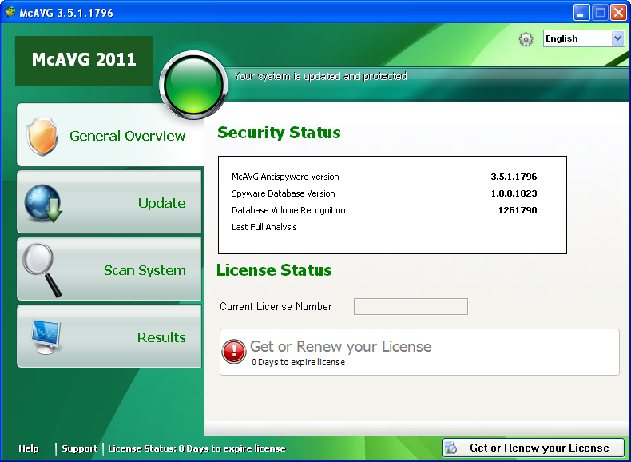Close the McAVG window
Viewport: 631px width, 462px height.
click(x=618, y=13)
